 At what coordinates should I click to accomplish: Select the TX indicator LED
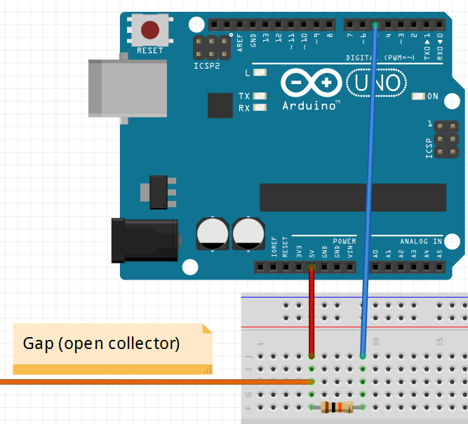click(260, 96)
